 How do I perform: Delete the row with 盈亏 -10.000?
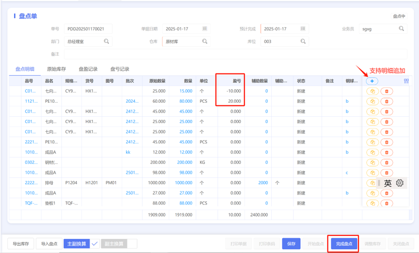(x=387, y=91)
